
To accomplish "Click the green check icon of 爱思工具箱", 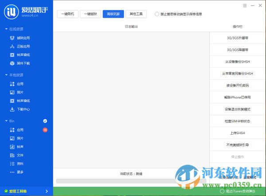I will (6, 191).
